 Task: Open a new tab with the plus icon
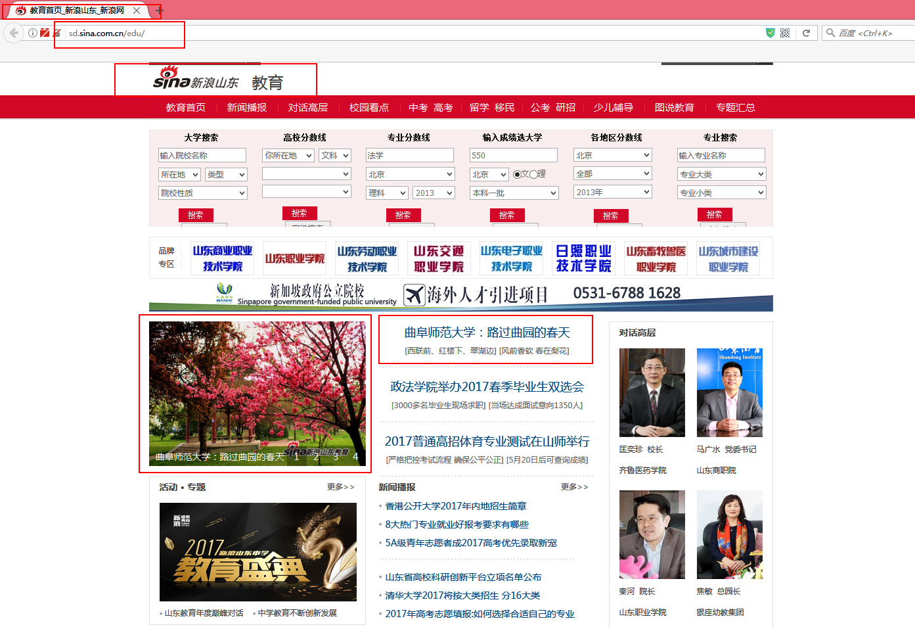click(160, 11)
